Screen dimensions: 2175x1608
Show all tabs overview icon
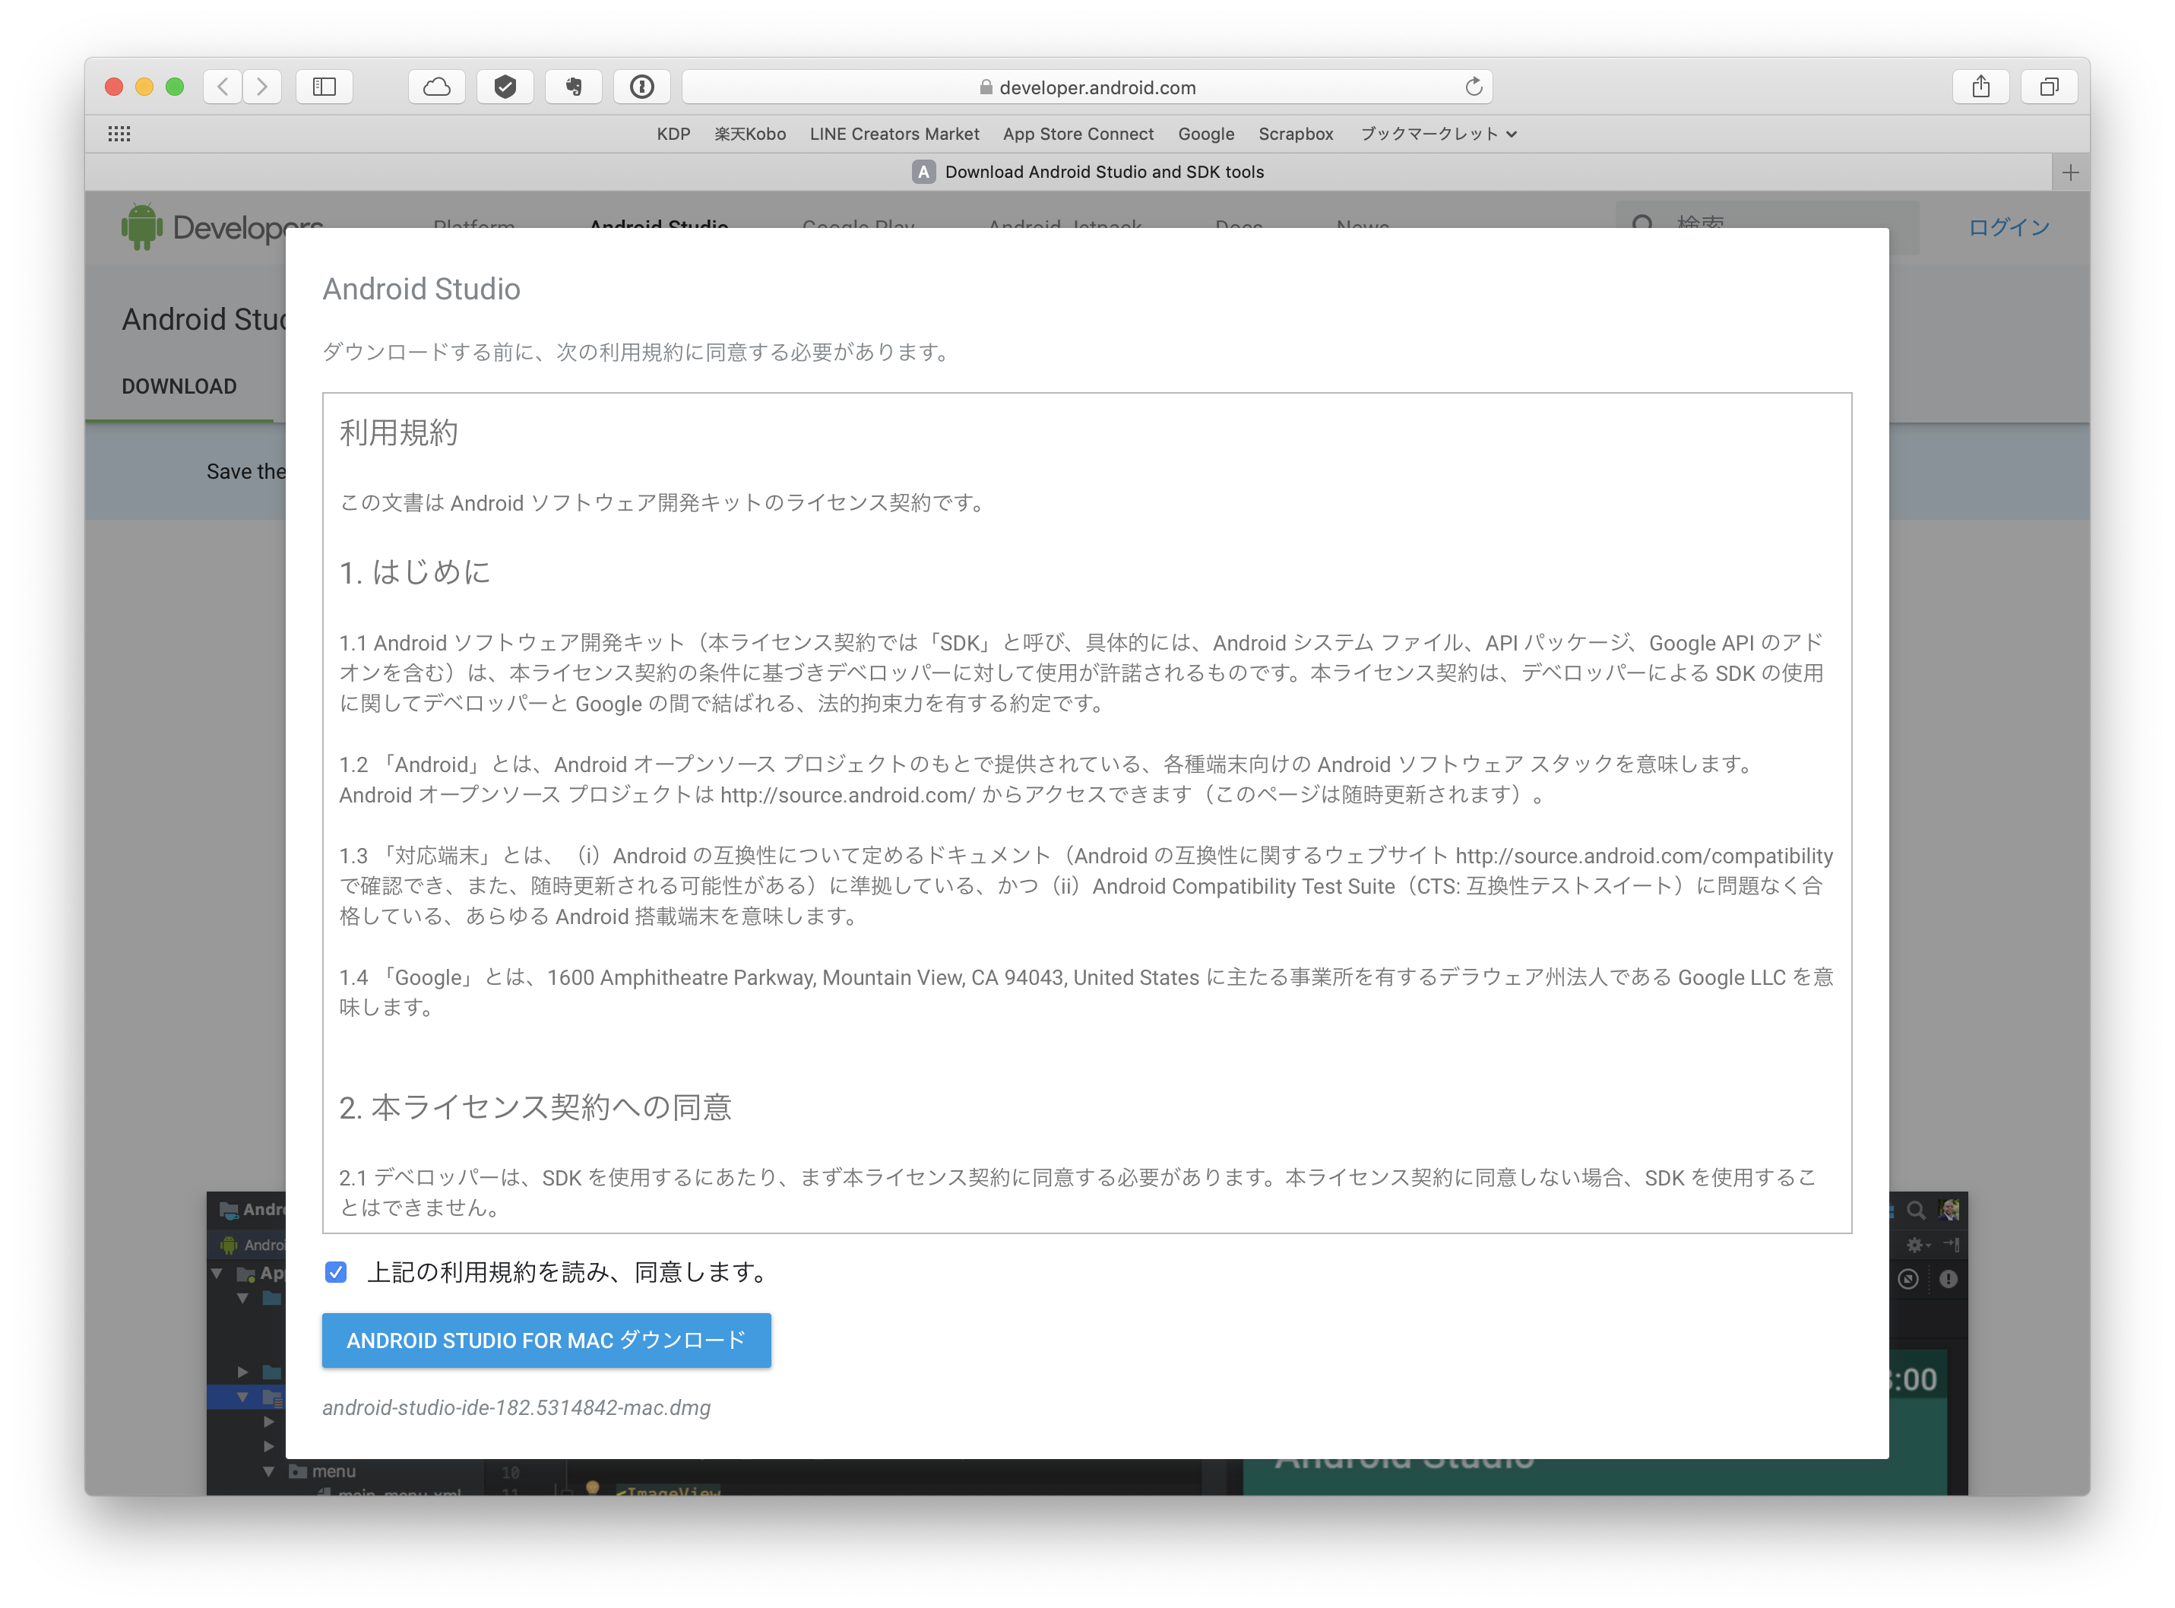coord(2049,87)
